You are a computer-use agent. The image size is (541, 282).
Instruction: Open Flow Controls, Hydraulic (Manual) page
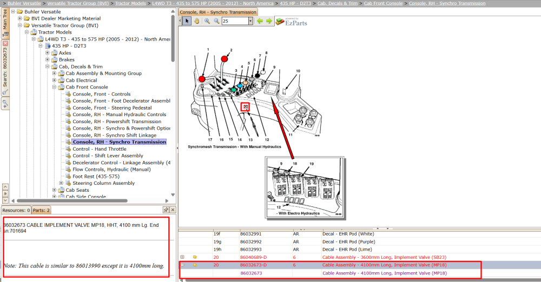(x=111, y=169)
